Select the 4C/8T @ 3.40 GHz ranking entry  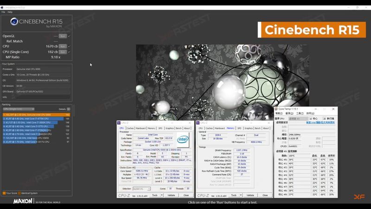[x=36, y=126]
